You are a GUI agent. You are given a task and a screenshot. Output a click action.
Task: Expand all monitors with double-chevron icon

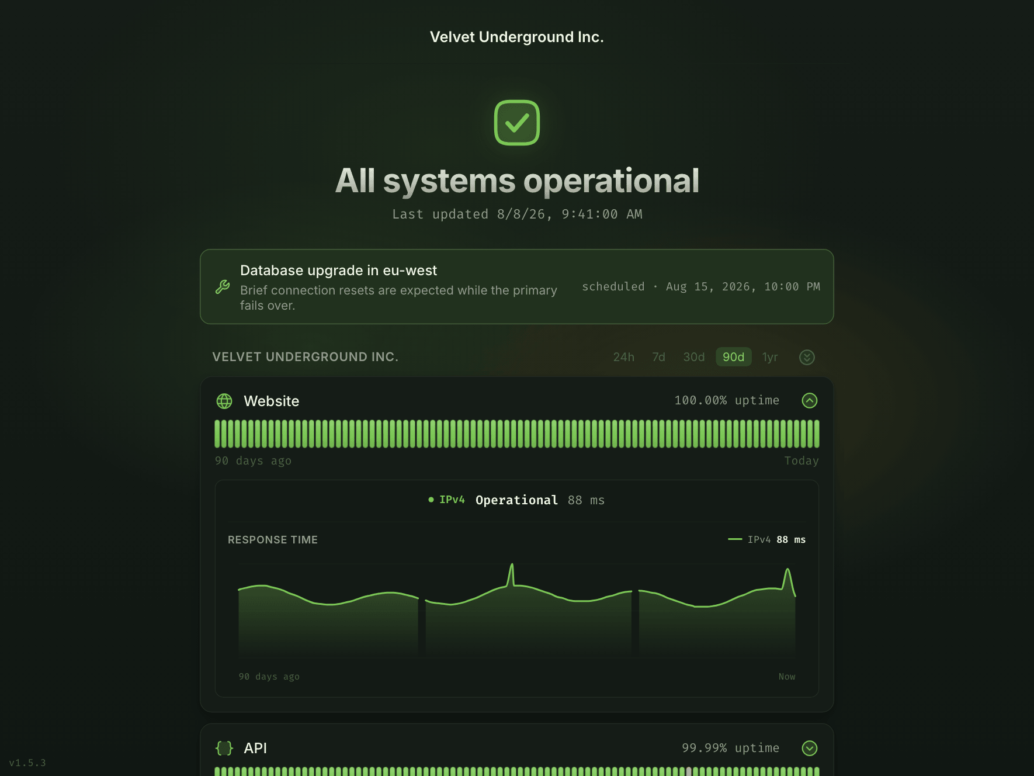coord(807,357)
